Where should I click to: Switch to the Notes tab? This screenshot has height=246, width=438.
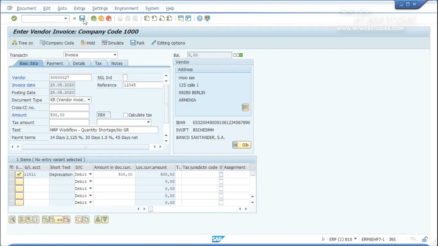(117, 63)
